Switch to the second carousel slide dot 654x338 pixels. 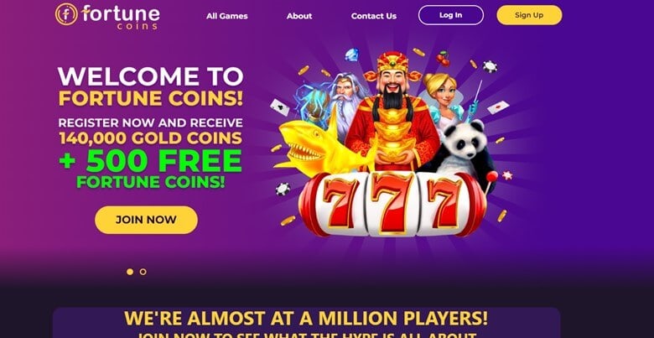143,272
